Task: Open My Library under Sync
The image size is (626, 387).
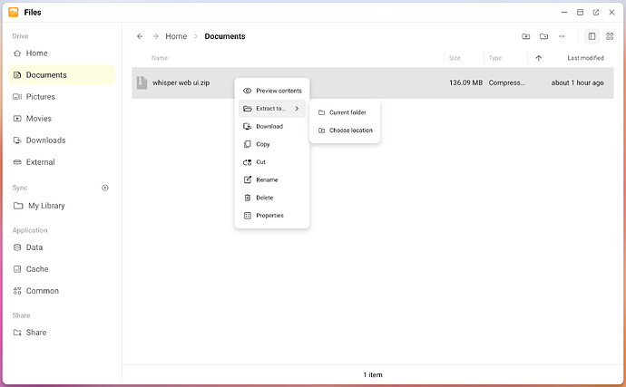Action: (x=62, y=206)
